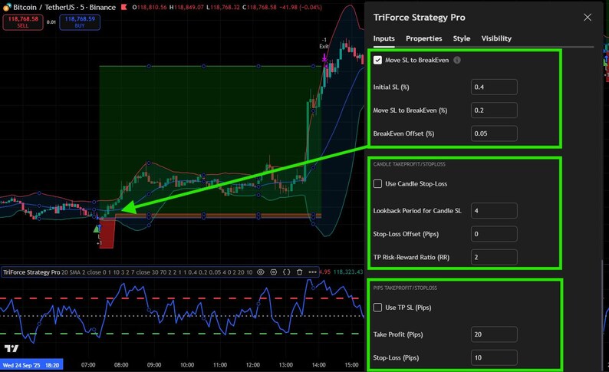
Task: Switch to the Inputs tab
Action: click(x=384, y=38)
